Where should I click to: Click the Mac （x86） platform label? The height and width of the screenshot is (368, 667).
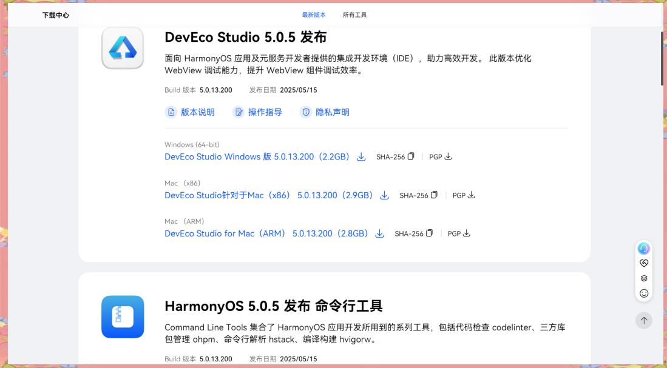coord(183,183)
